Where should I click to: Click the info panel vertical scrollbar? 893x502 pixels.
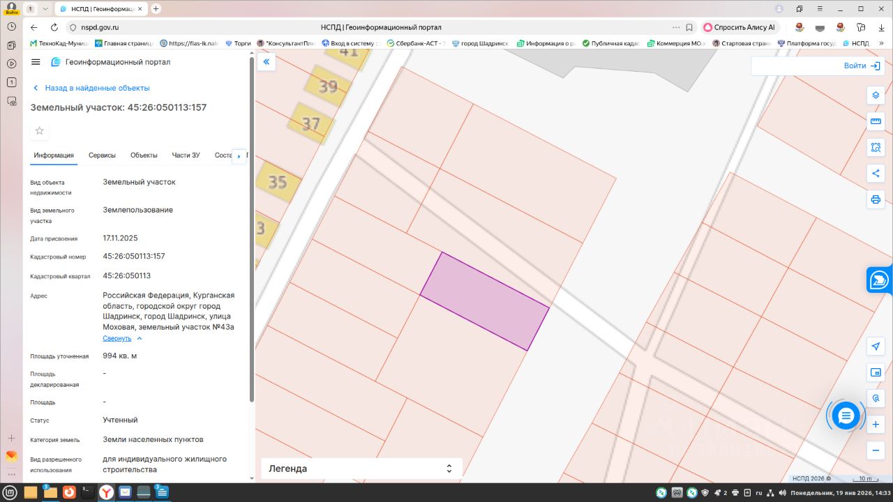(251, 230)
